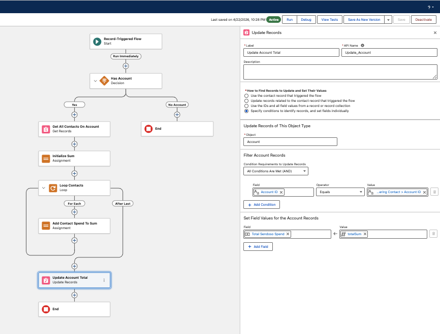Click the Record-Triggered Flow start icon

point(97,42)
